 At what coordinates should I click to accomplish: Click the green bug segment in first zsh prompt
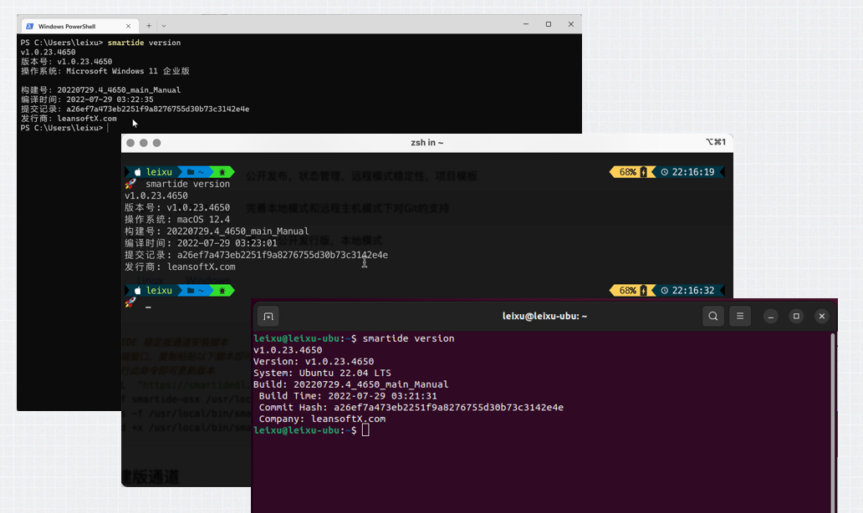pyautogui.click(x=222, y=172)
